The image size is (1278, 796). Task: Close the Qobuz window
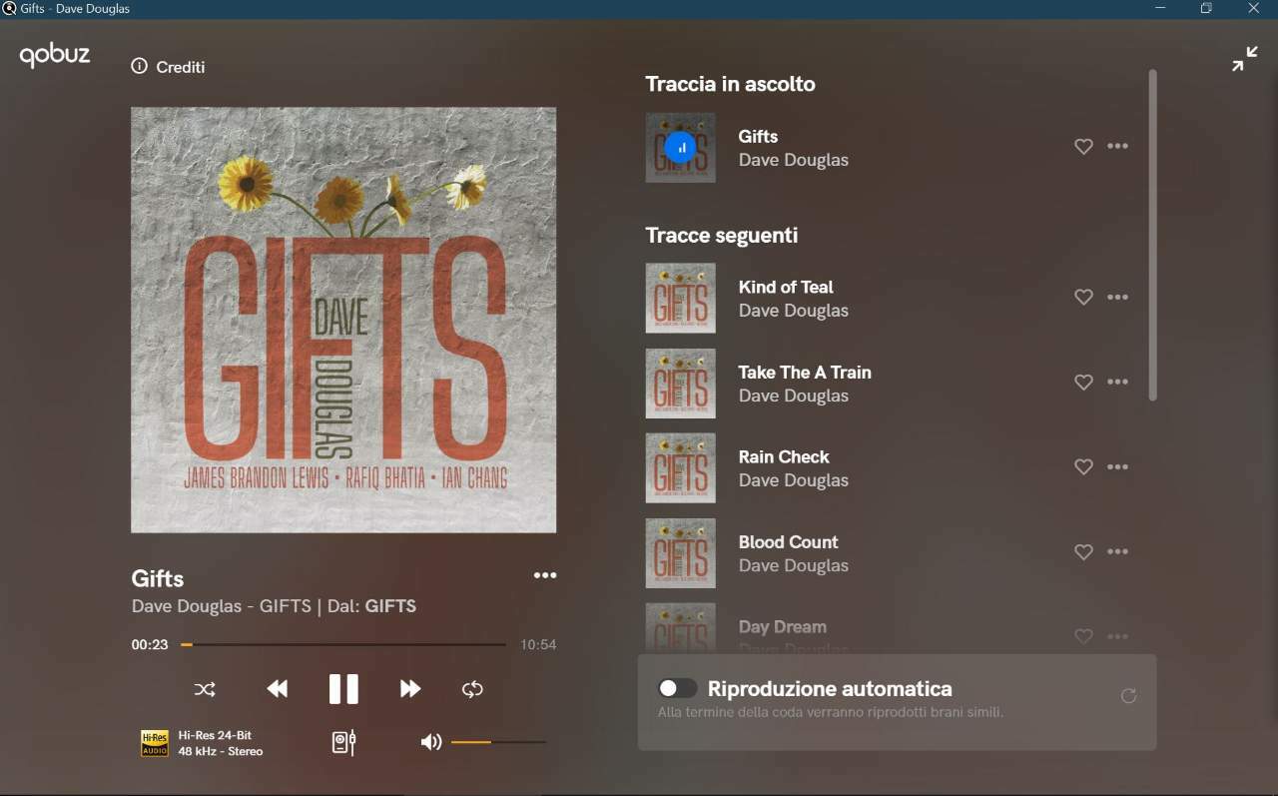coord(1253,9)
